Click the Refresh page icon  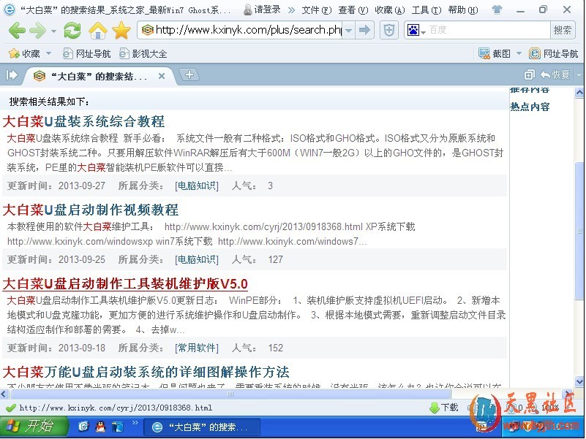[x=72, y=31]
